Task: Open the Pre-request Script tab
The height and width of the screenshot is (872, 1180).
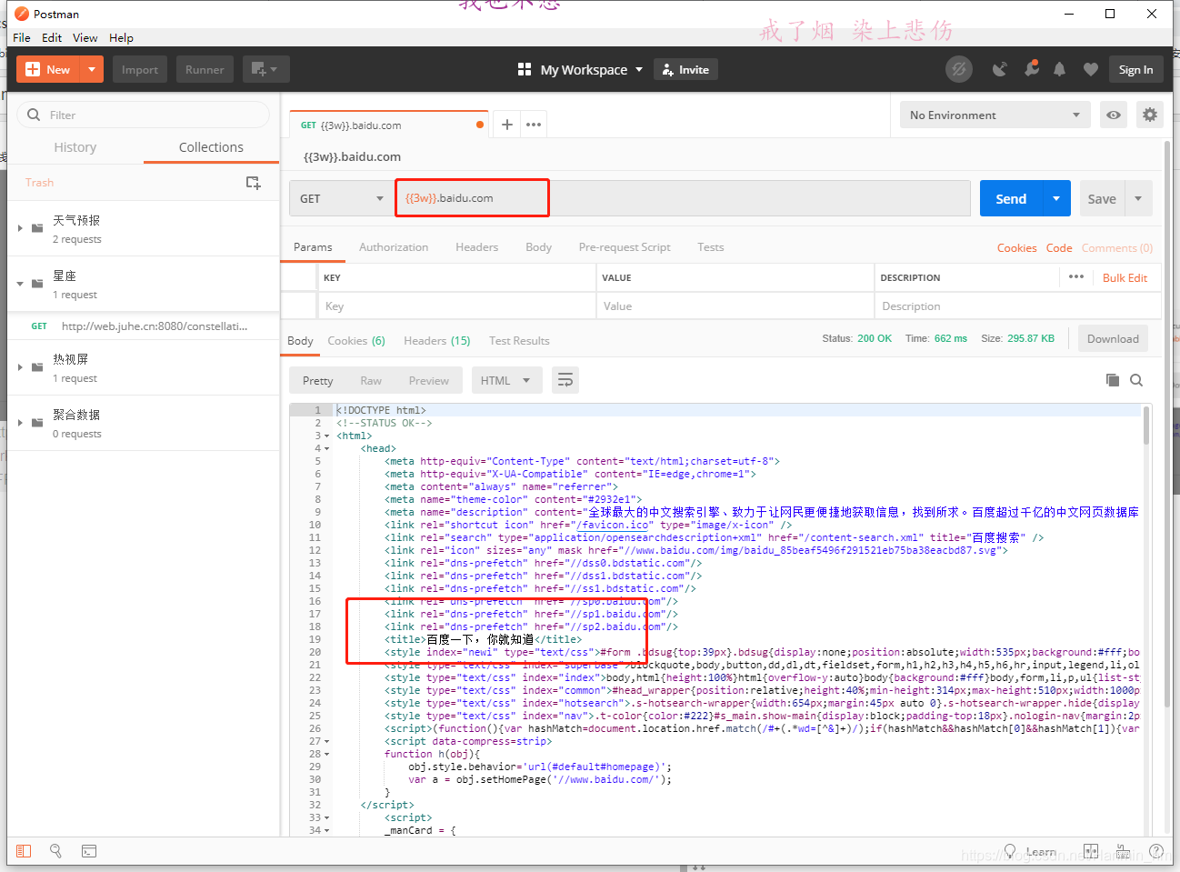Action: (x=625, y=247)
